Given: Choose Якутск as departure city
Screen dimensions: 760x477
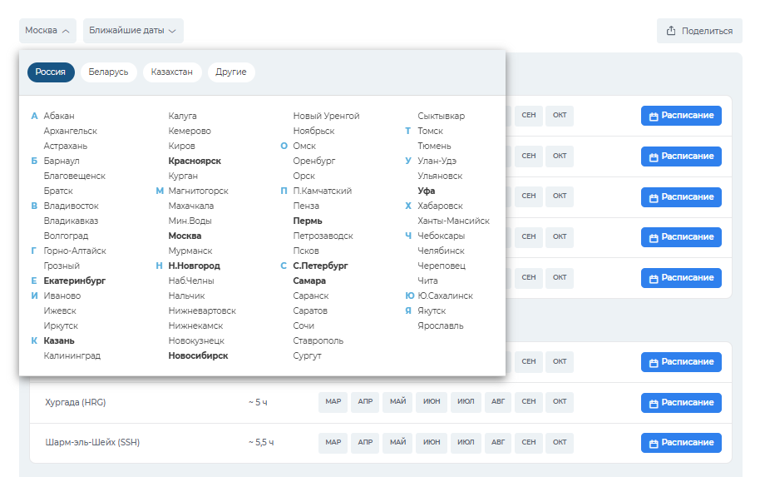Looking at the screenshot, I should (x=432, y=311).
